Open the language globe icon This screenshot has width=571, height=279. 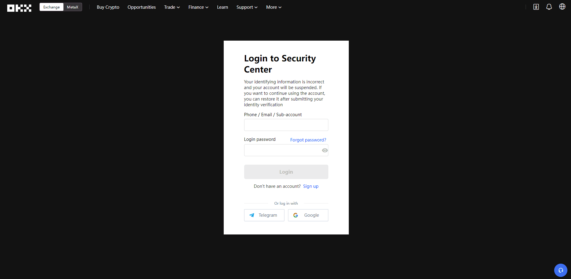pyautogui.click(x=562, y=7)
